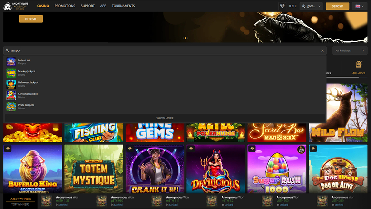371x209 pixels.
Task: Click the header Deposit button
Action: pyautogui.click(x=337, y=6)
